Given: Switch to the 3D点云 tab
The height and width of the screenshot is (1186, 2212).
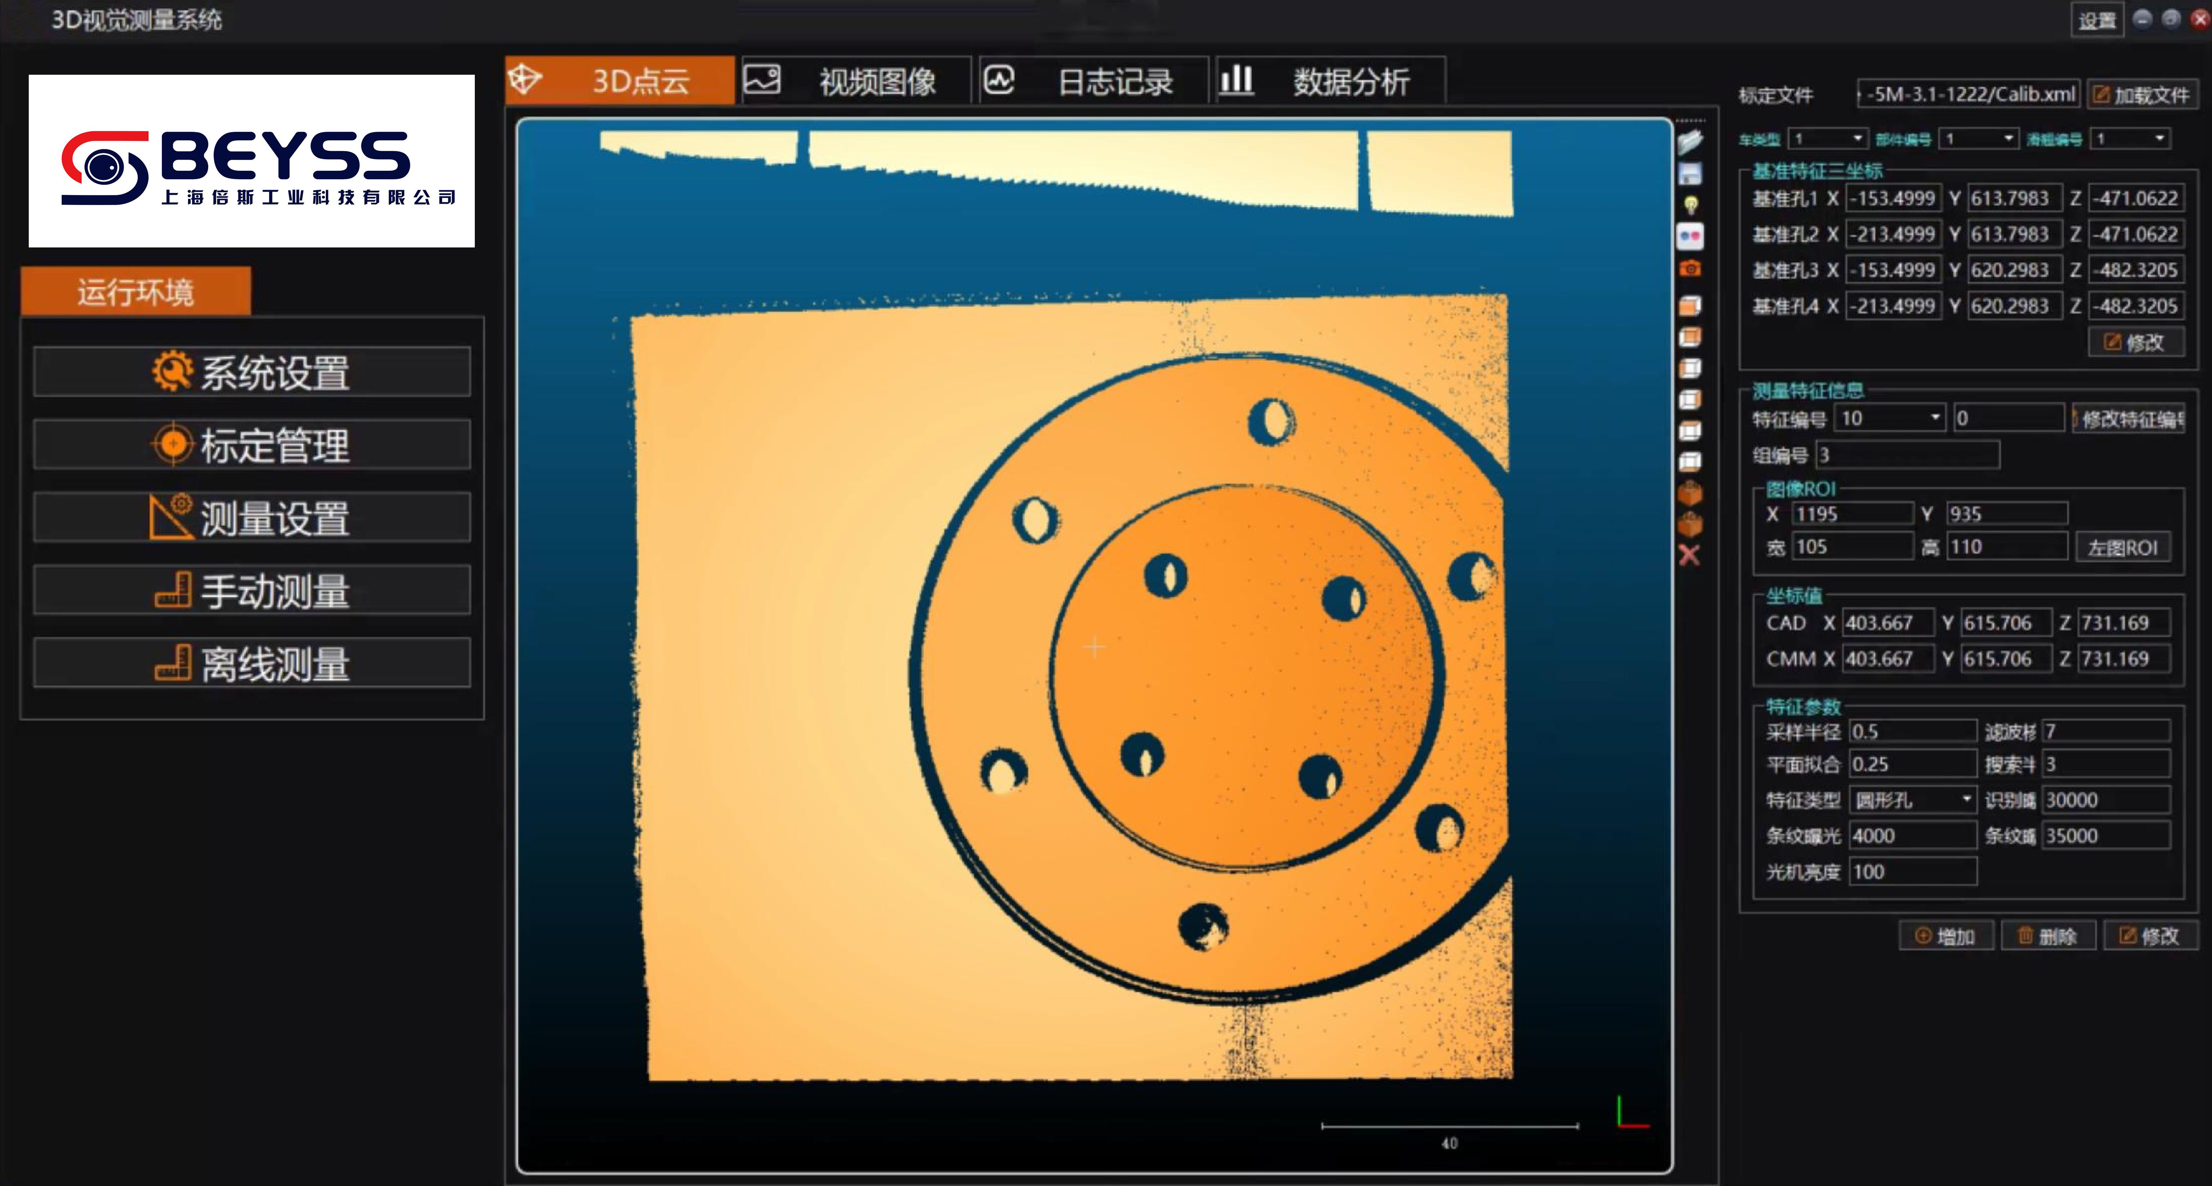Looking at the screenshot, I should point(620,81).
